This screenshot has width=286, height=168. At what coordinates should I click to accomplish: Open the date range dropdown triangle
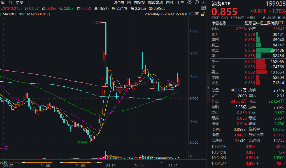click(x=197, y=13)
